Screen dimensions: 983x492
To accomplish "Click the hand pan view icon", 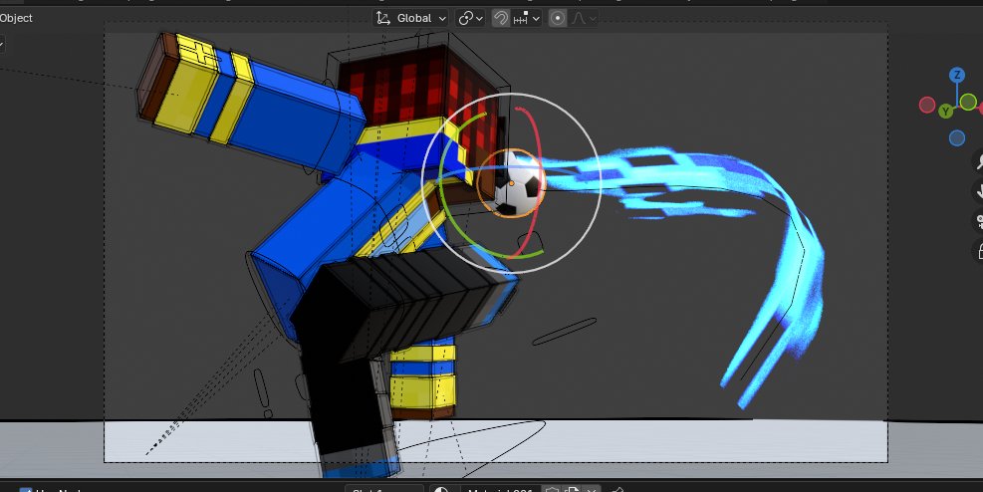I will click(x=978, y=191).
